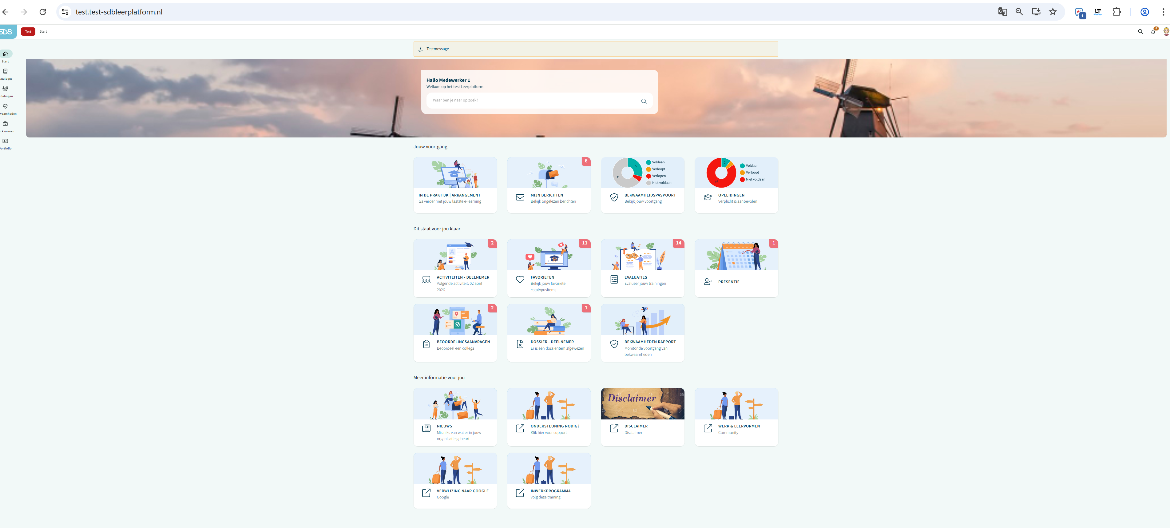Open the Werkvormen briefcase icon
The height and width of the screenshot is (528, 1170).
(6, 124)
